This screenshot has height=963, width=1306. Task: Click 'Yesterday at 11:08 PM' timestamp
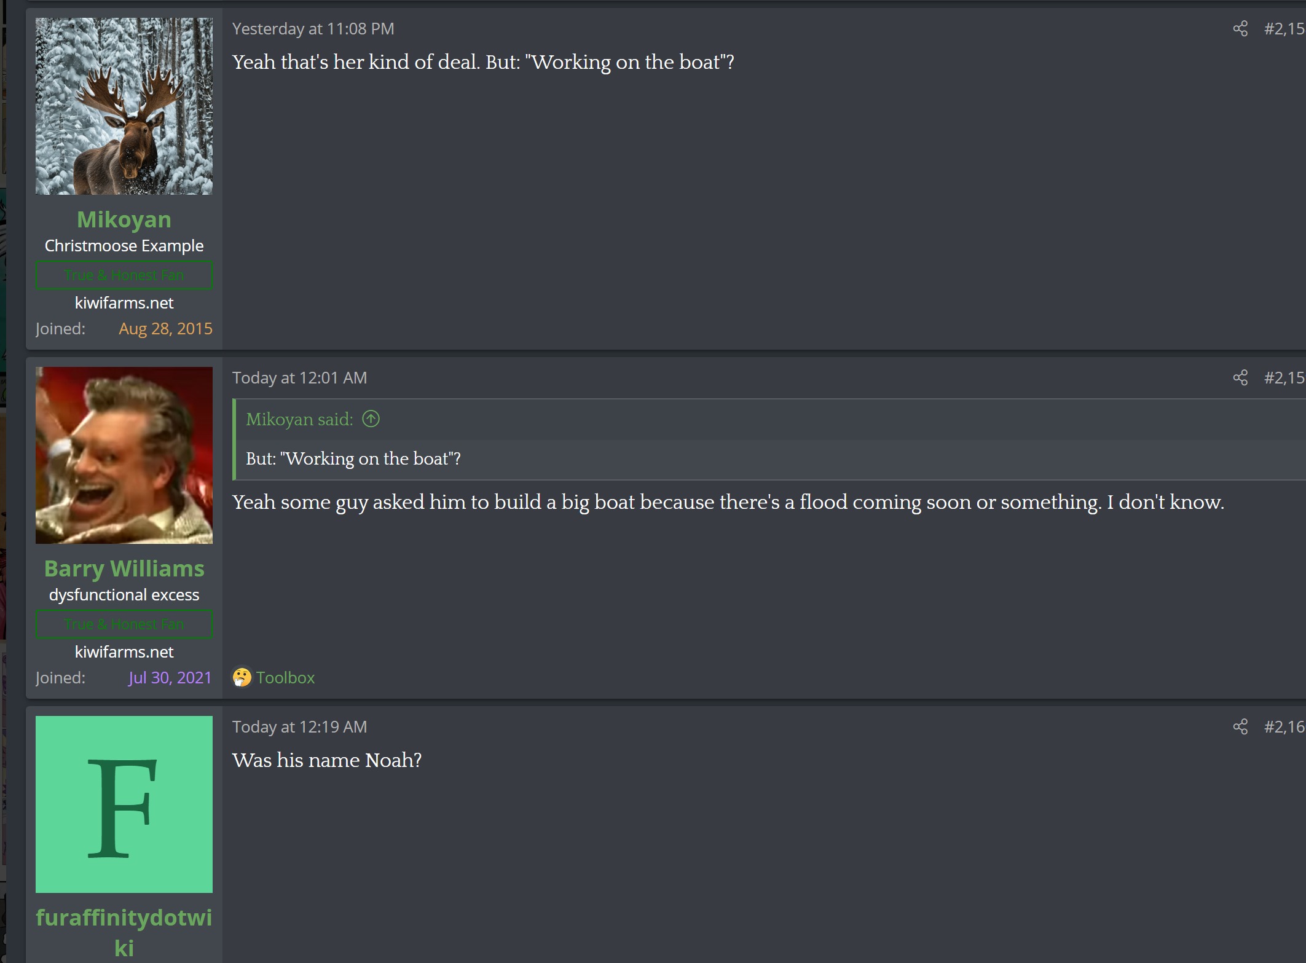coord(313,29)
